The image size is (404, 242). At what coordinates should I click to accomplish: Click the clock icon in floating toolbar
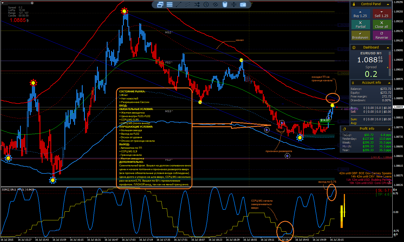pyautogui.click(x=206, y=4)
